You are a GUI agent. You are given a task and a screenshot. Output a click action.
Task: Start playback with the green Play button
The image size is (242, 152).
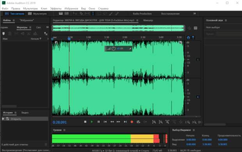coord(92,122)
